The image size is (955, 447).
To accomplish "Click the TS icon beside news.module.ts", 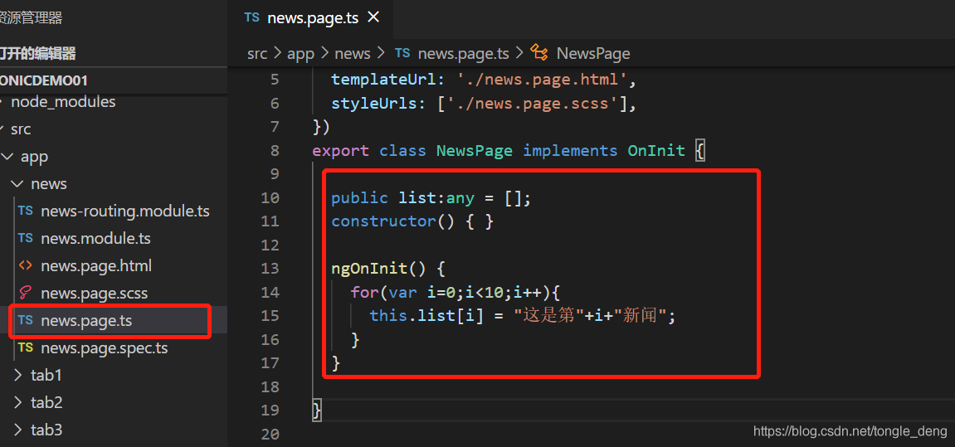I will [x=26, y=238].
